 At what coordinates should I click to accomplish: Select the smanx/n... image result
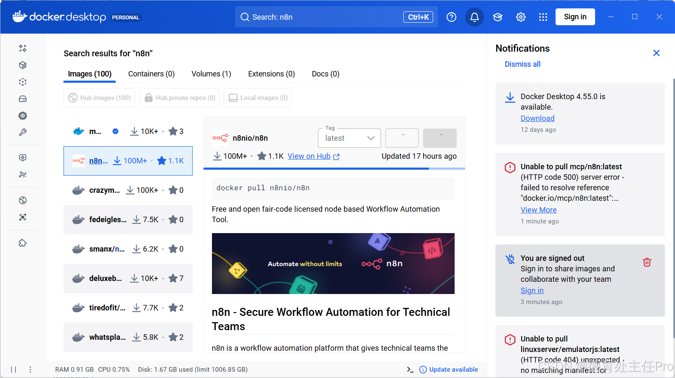tap(128, 249)
